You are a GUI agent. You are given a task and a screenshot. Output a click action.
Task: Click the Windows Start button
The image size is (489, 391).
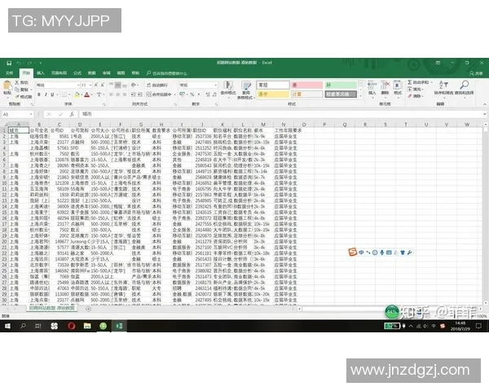(x=7, y=326)
